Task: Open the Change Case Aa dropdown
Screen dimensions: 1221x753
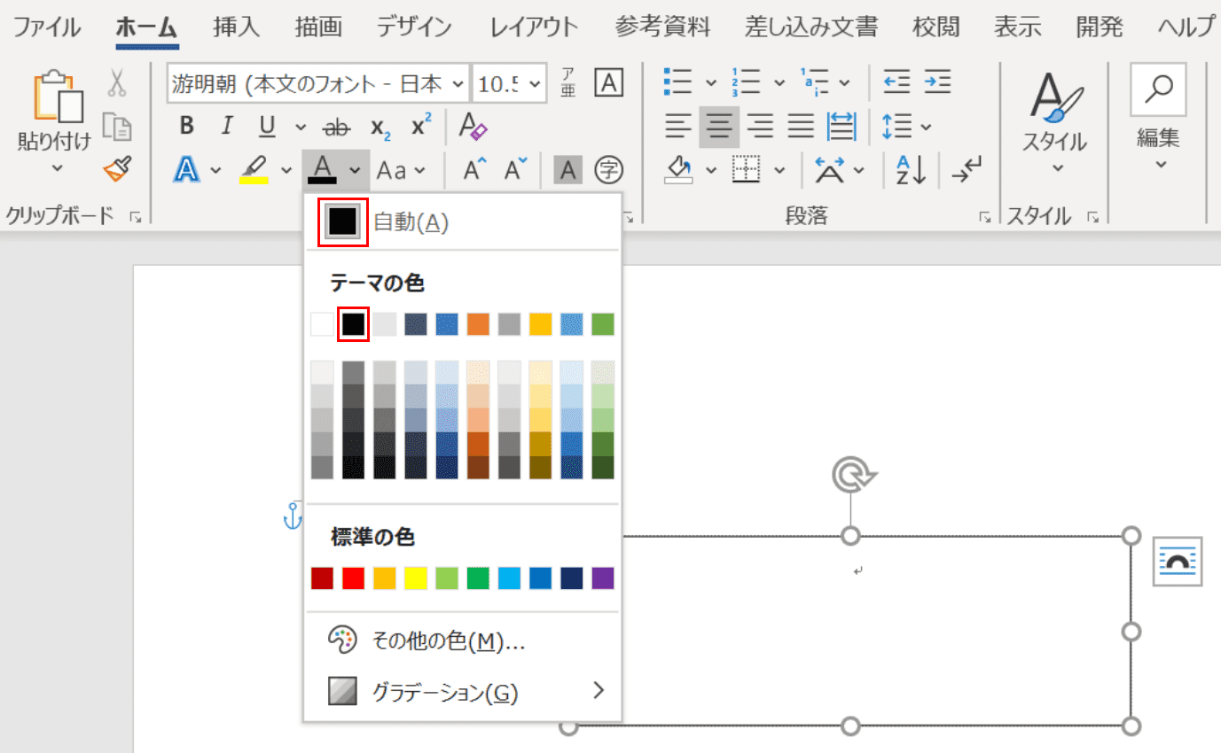Action: (x=402, y=169)
